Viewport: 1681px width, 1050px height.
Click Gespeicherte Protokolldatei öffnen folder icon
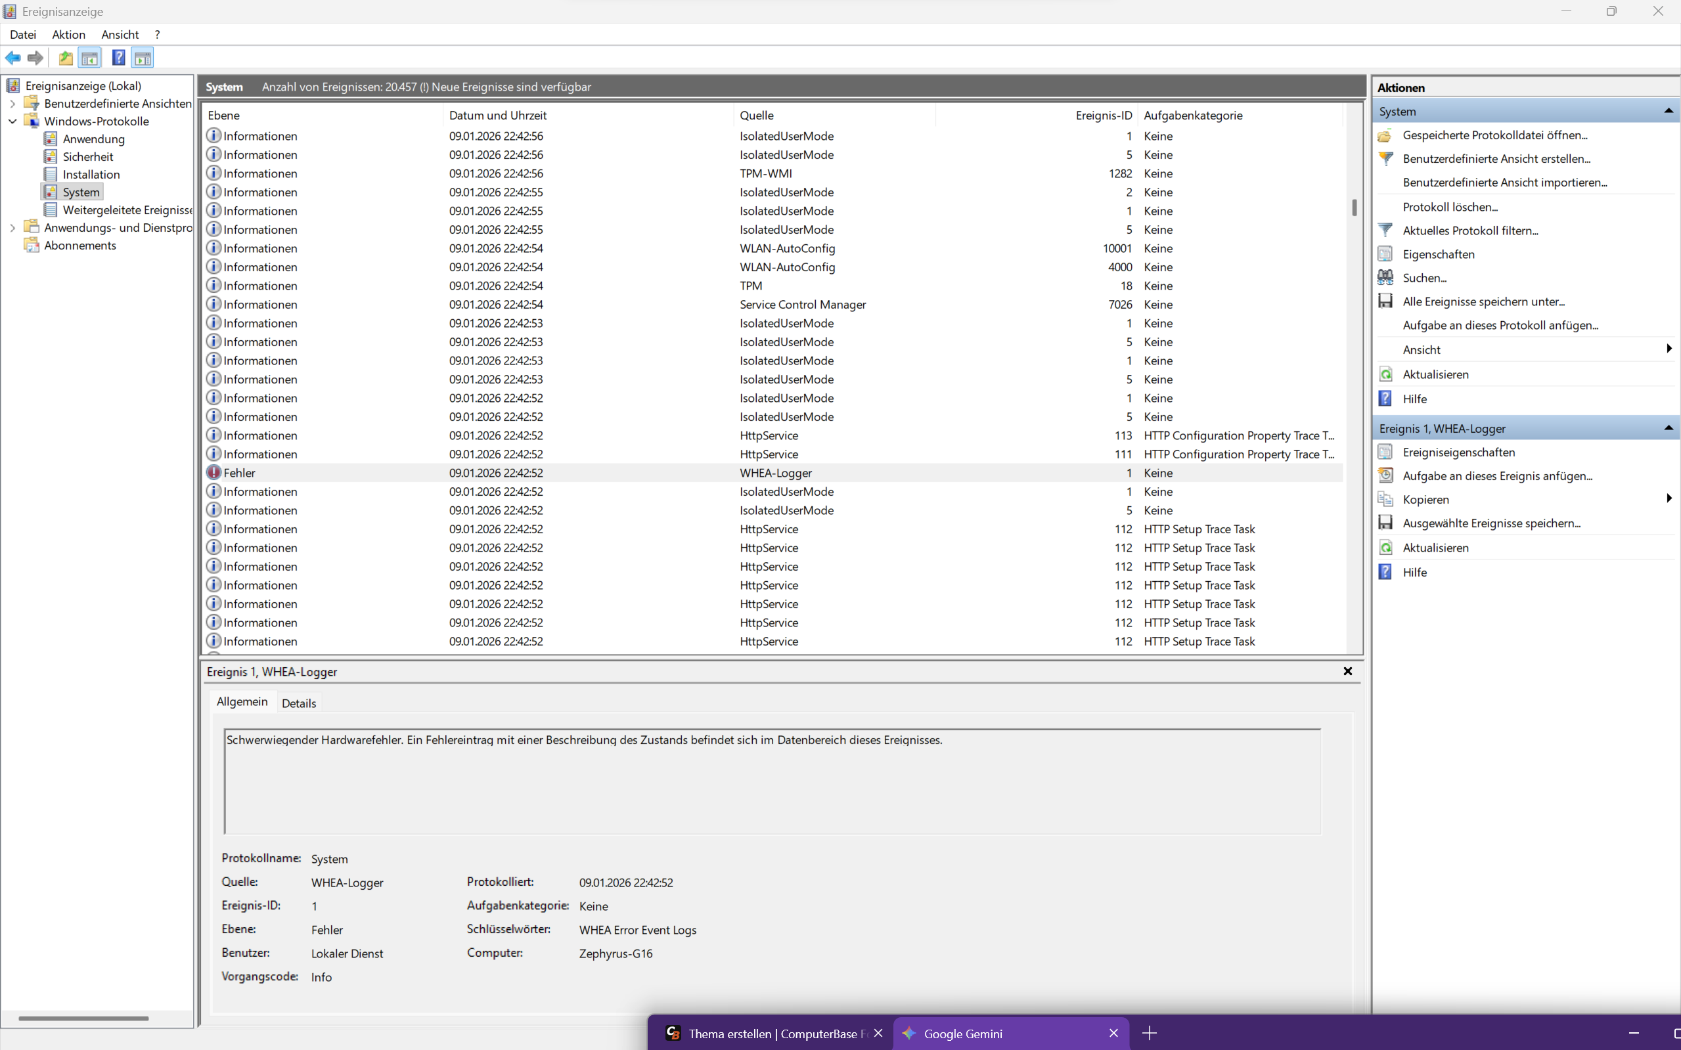(1385, 135)
